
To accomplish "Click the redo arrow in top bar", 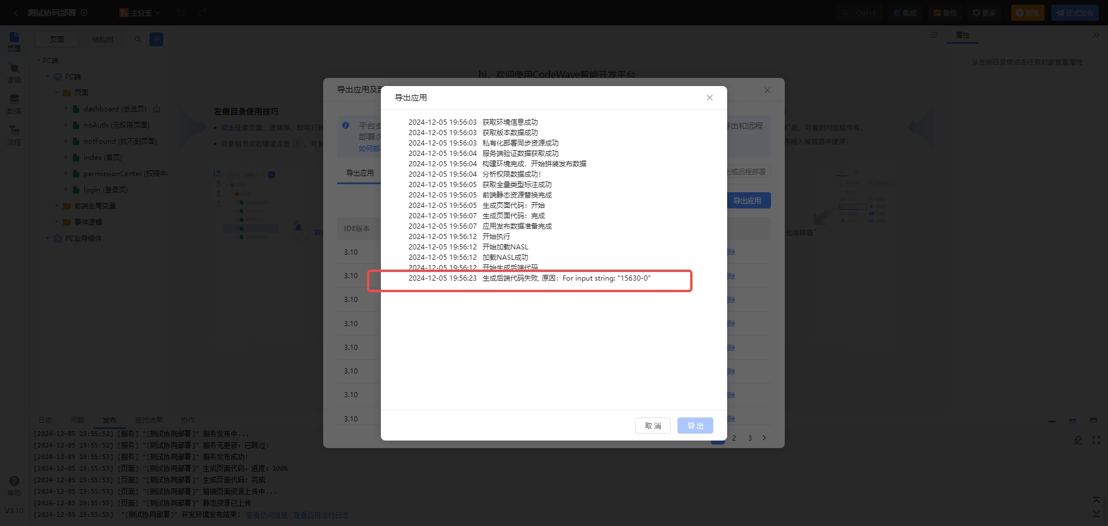I will coord(203,13).
